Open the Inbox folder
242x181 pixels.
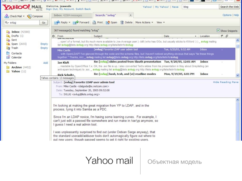point(15,32)
